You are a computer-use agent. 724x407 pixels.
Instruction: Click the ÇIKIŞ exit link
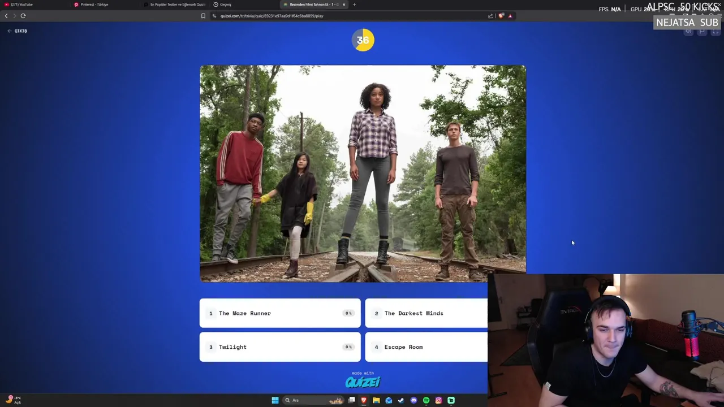click(x=18, y=31)
